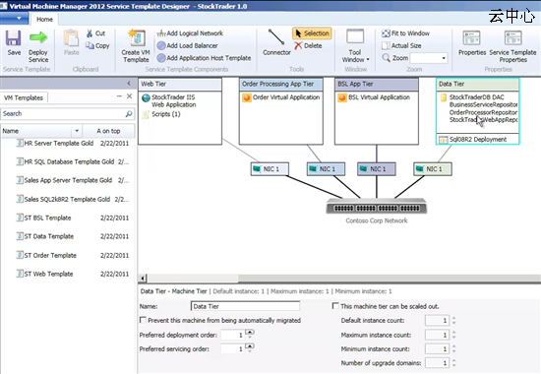Click the 'A on top' sort header
Screen dimensions: 541x374
108,131
